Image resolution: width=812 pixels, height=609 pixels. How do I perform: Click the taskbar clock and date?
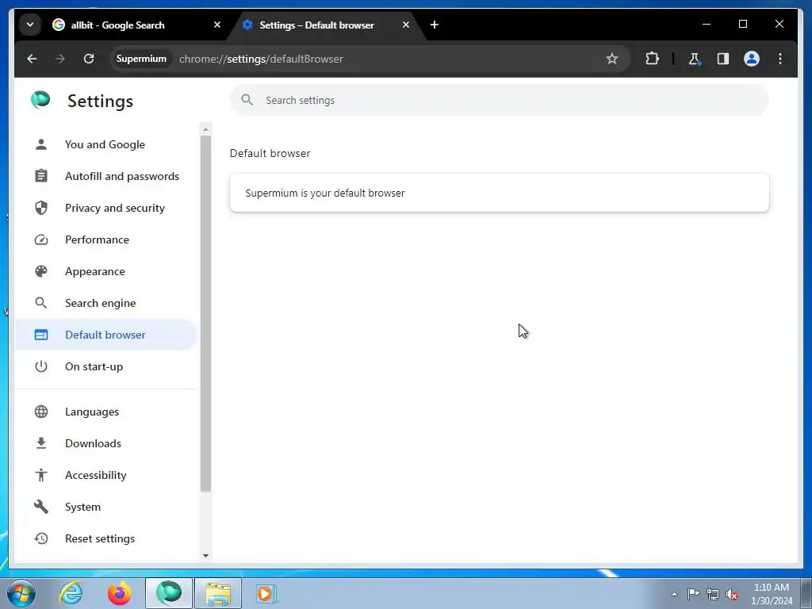tap(771, 594)
